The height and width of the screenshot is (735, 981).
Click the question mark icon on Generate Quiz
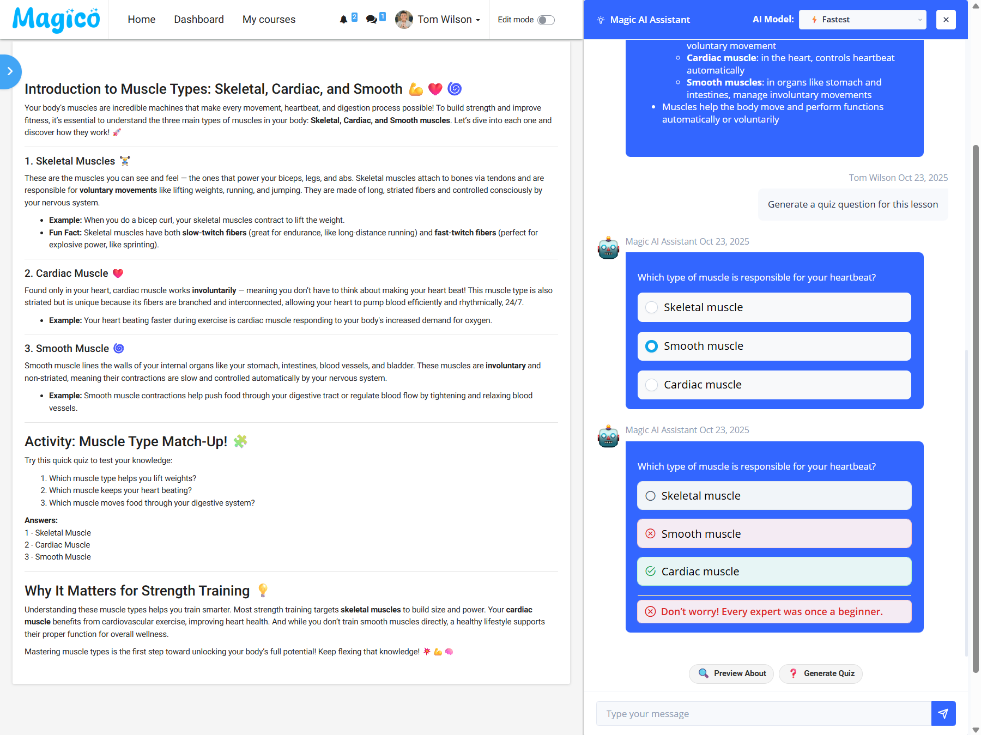click(794, 673)
